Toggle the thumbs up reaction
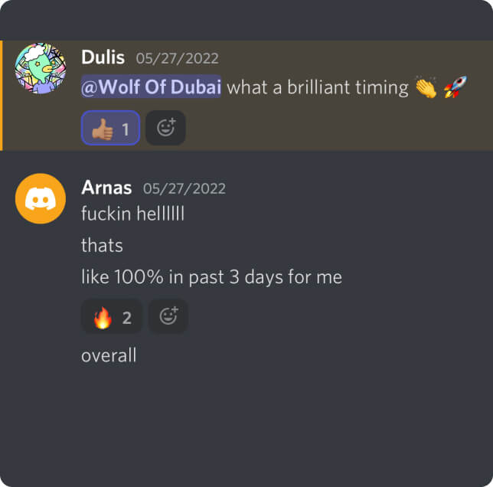Screen dimensions: 493x487 pos(110,128)
